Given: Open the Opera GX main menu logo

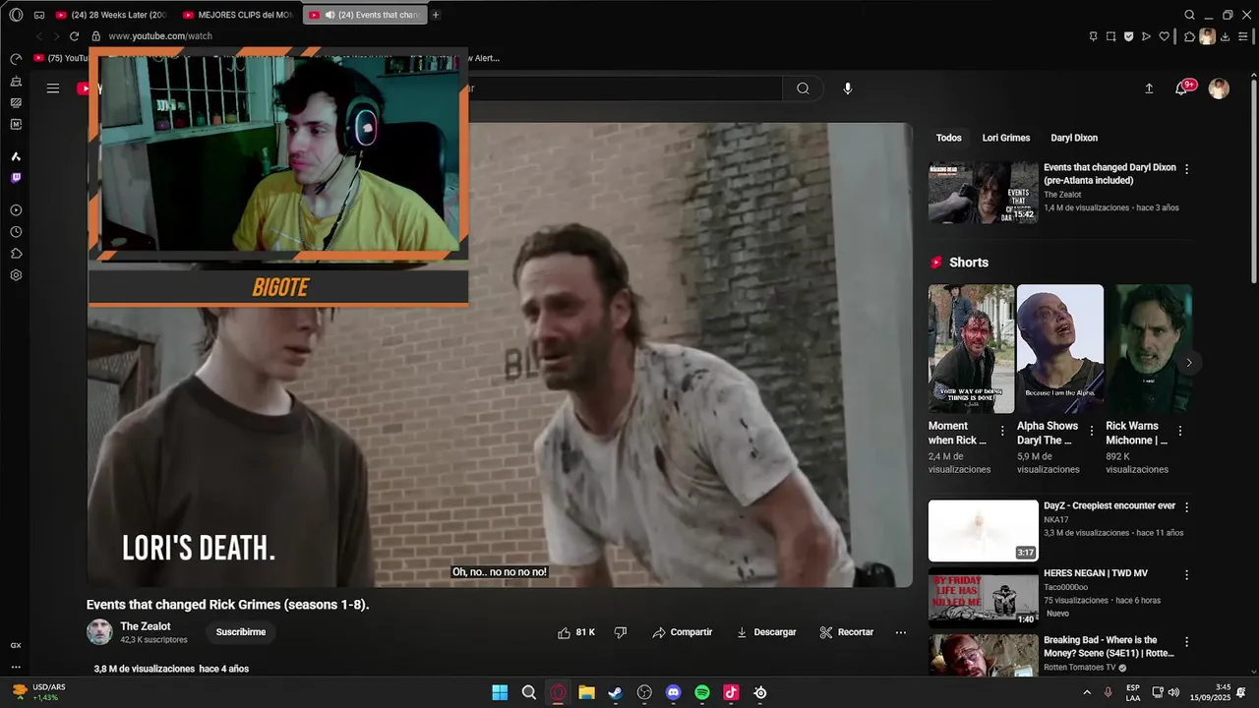Looking at the screenshot, I should pyautogui.click(x=16, y=15).
